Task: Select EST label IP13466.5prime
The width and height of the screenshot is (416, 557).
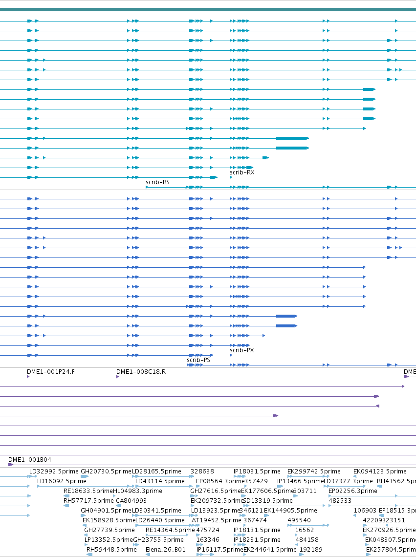Action: 301,481
